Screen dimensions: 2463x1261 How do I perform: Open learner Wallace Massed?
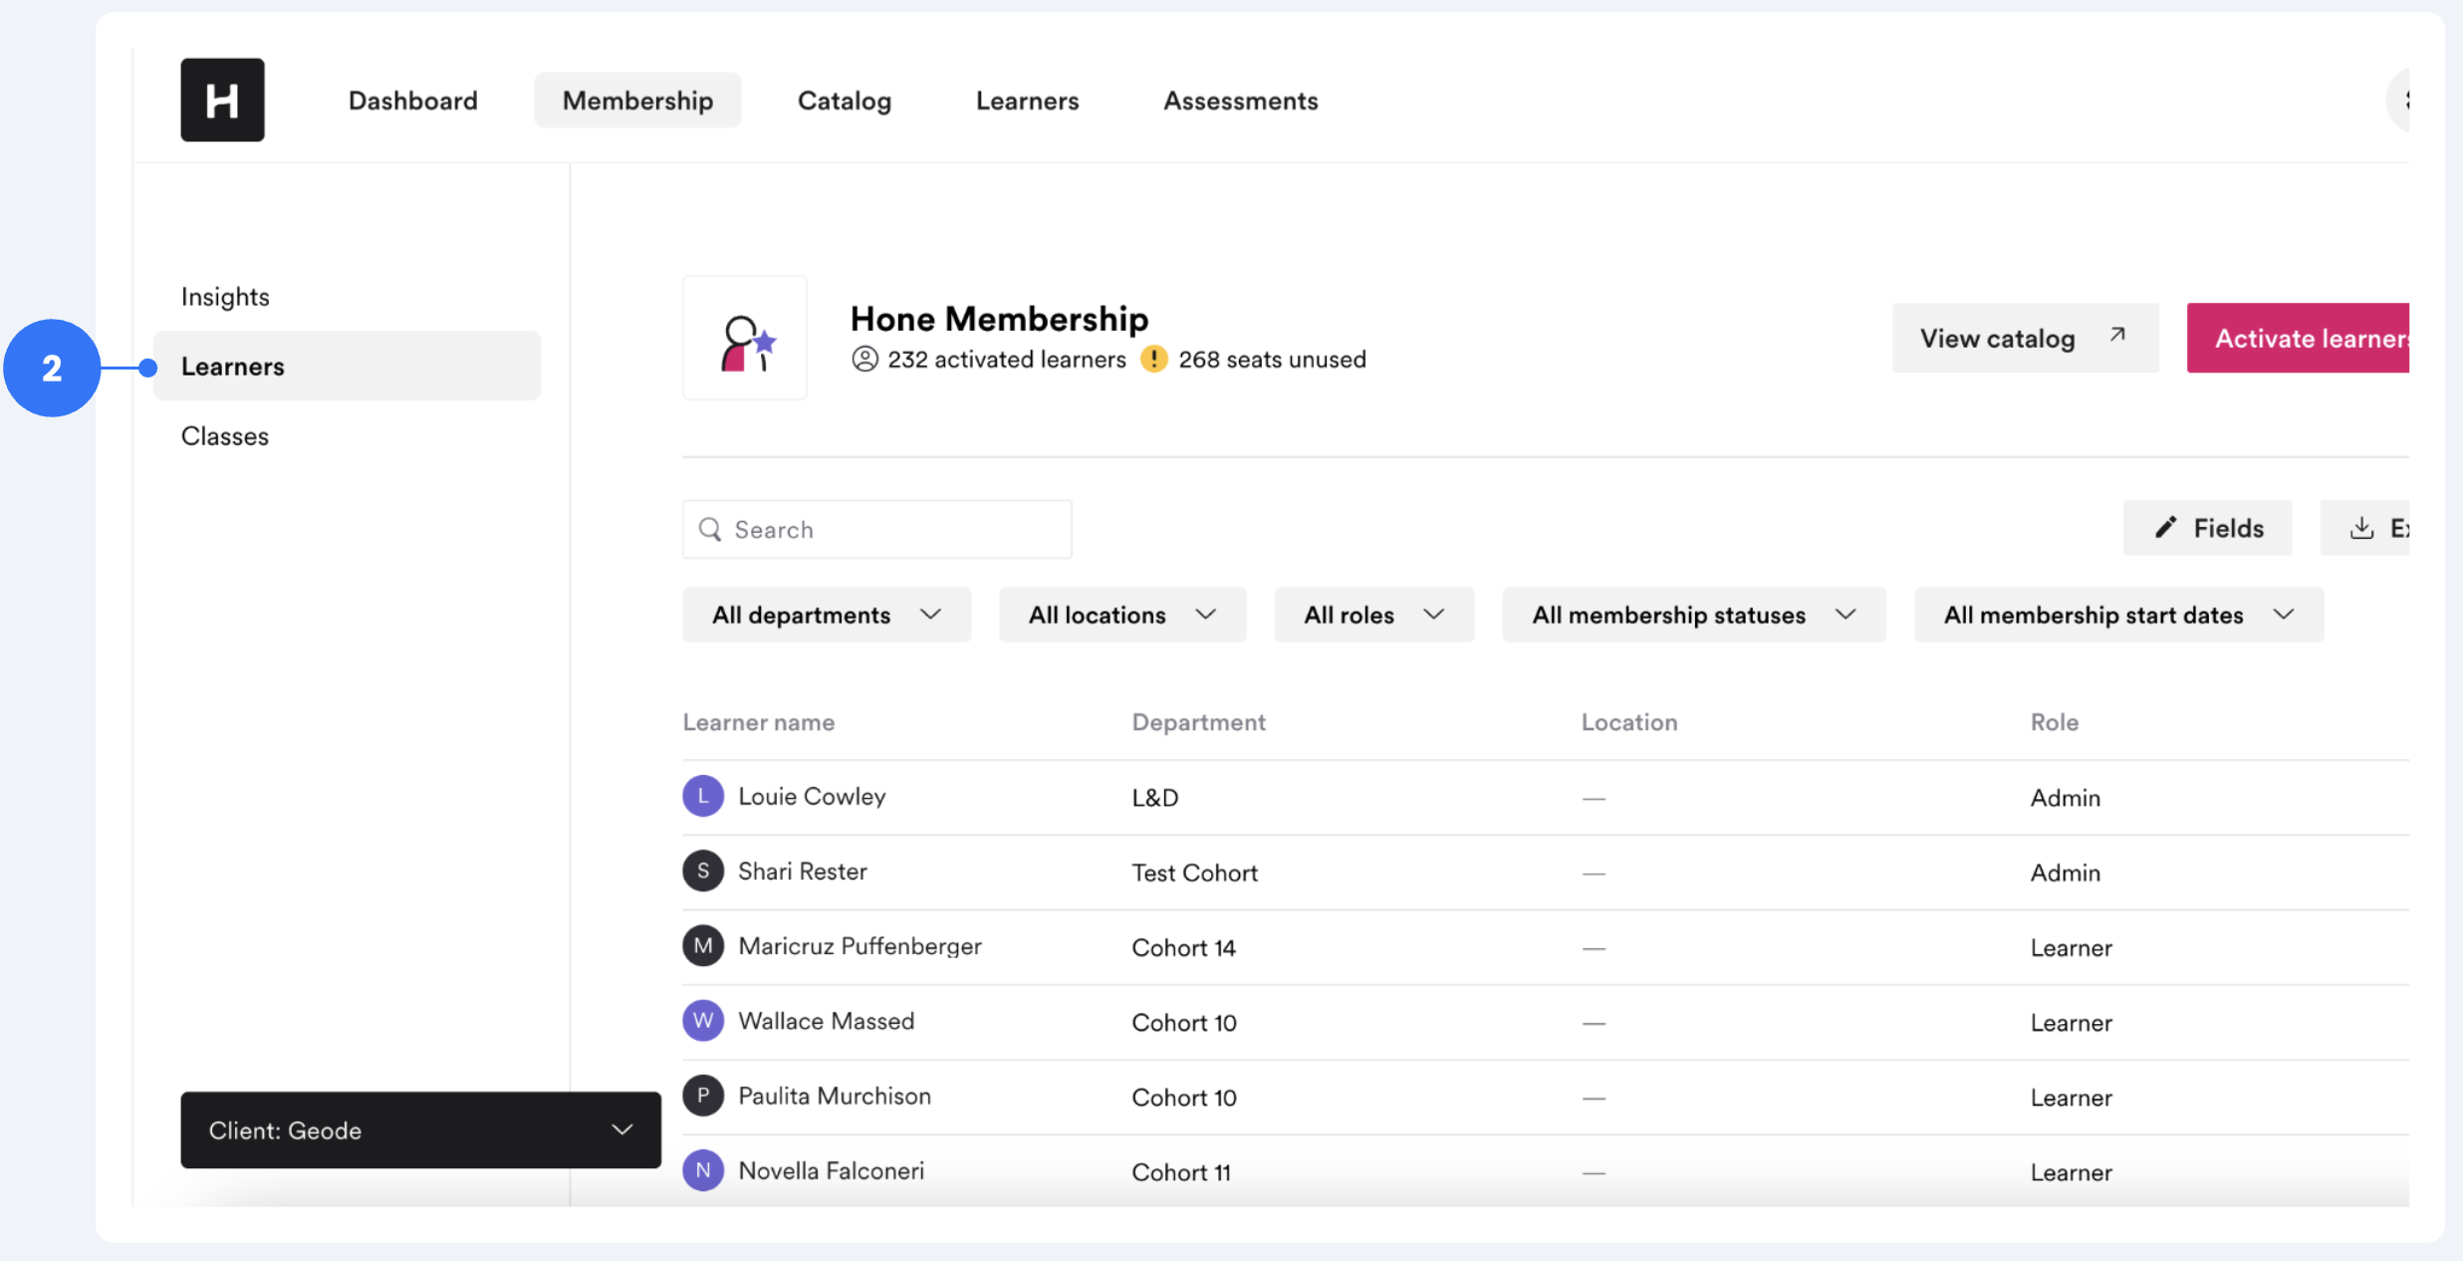tap(827, 1020)
